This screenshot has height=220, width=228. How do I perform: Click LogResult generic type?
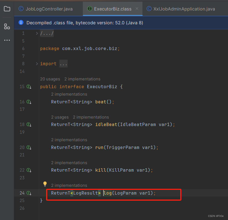[x=86, y=193]
